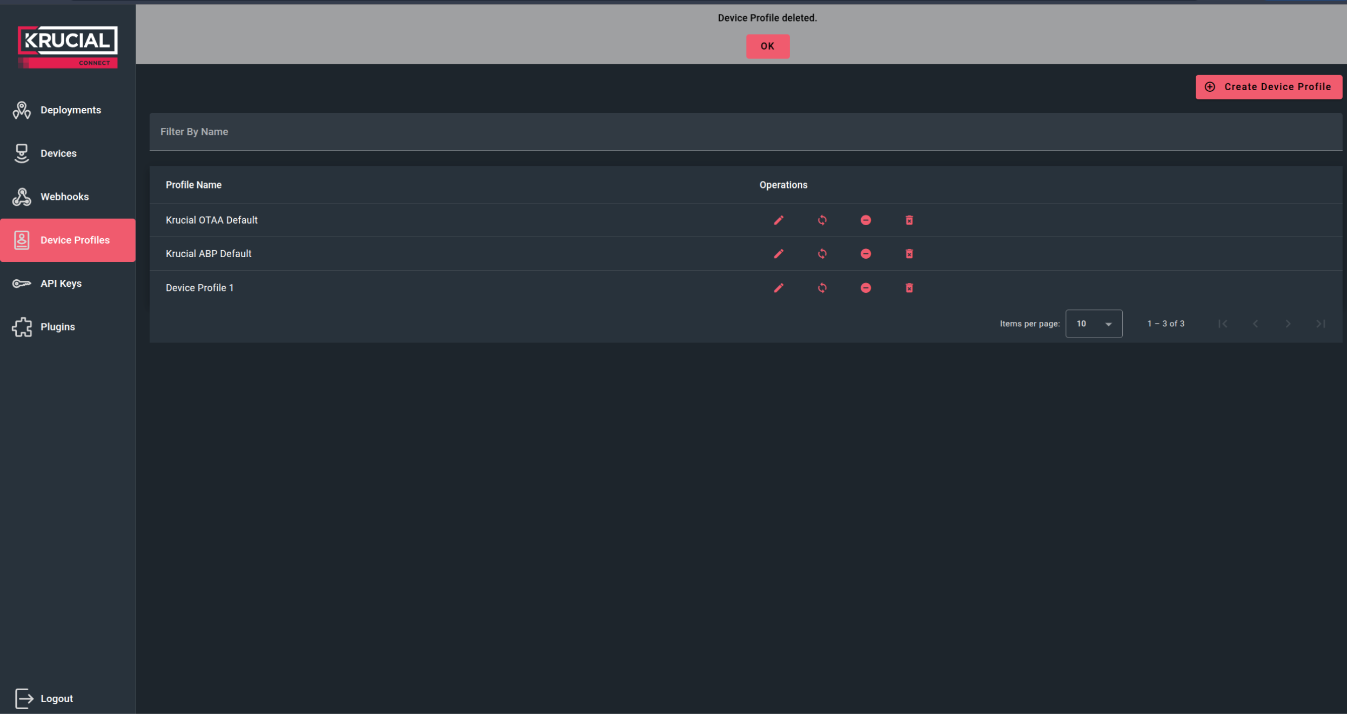Click Create Device Profile button
1347x714 pixels.
pyautogui.click(x=1268, y=87)
